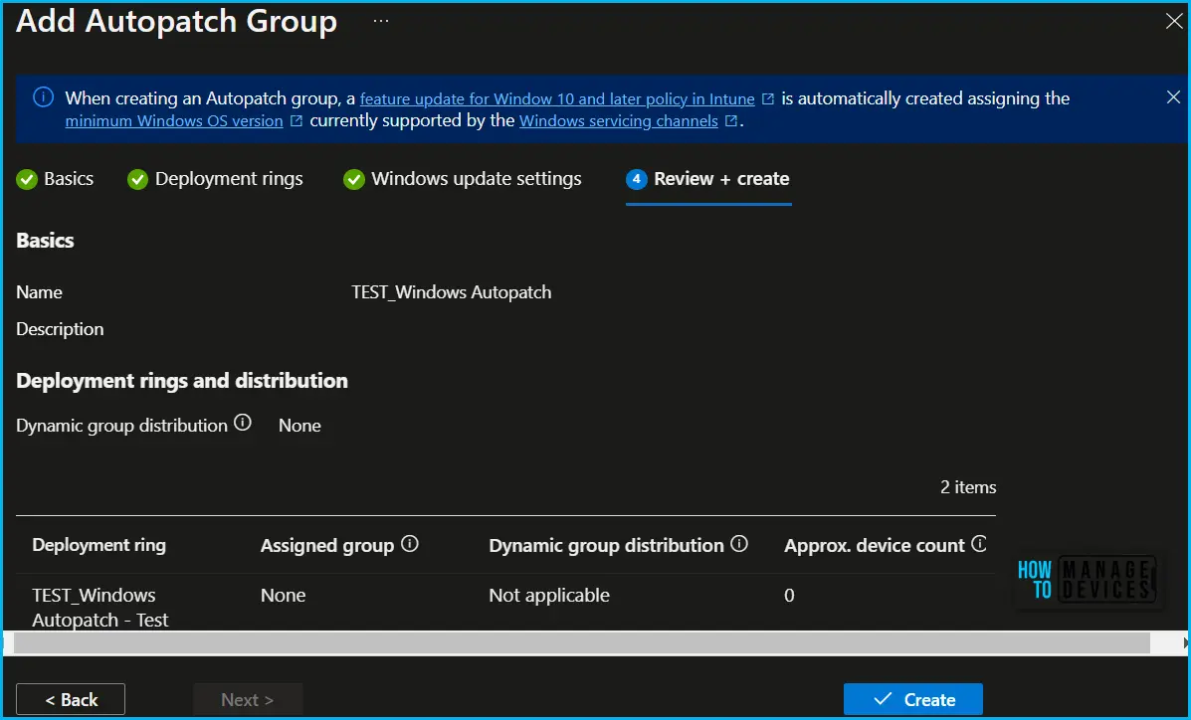Switch to the Deployment rings step

click(x=215, y=179)
